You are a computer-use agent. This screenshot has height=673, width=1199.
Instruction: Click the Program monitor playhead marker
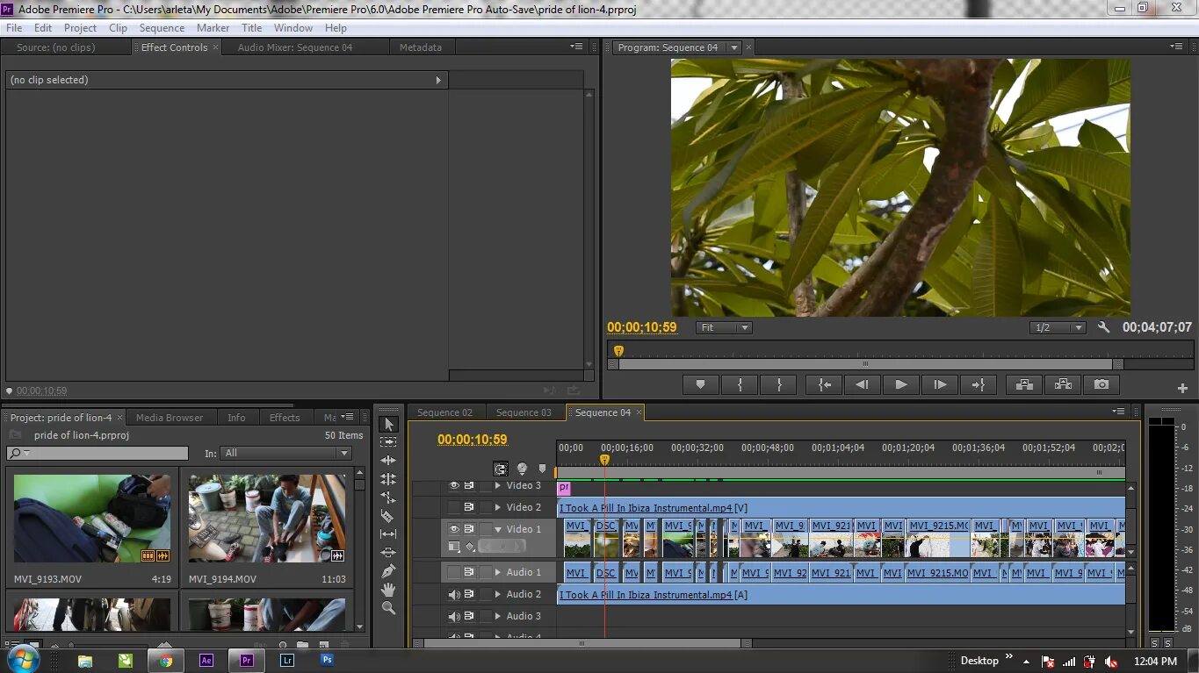click(618, 351)
